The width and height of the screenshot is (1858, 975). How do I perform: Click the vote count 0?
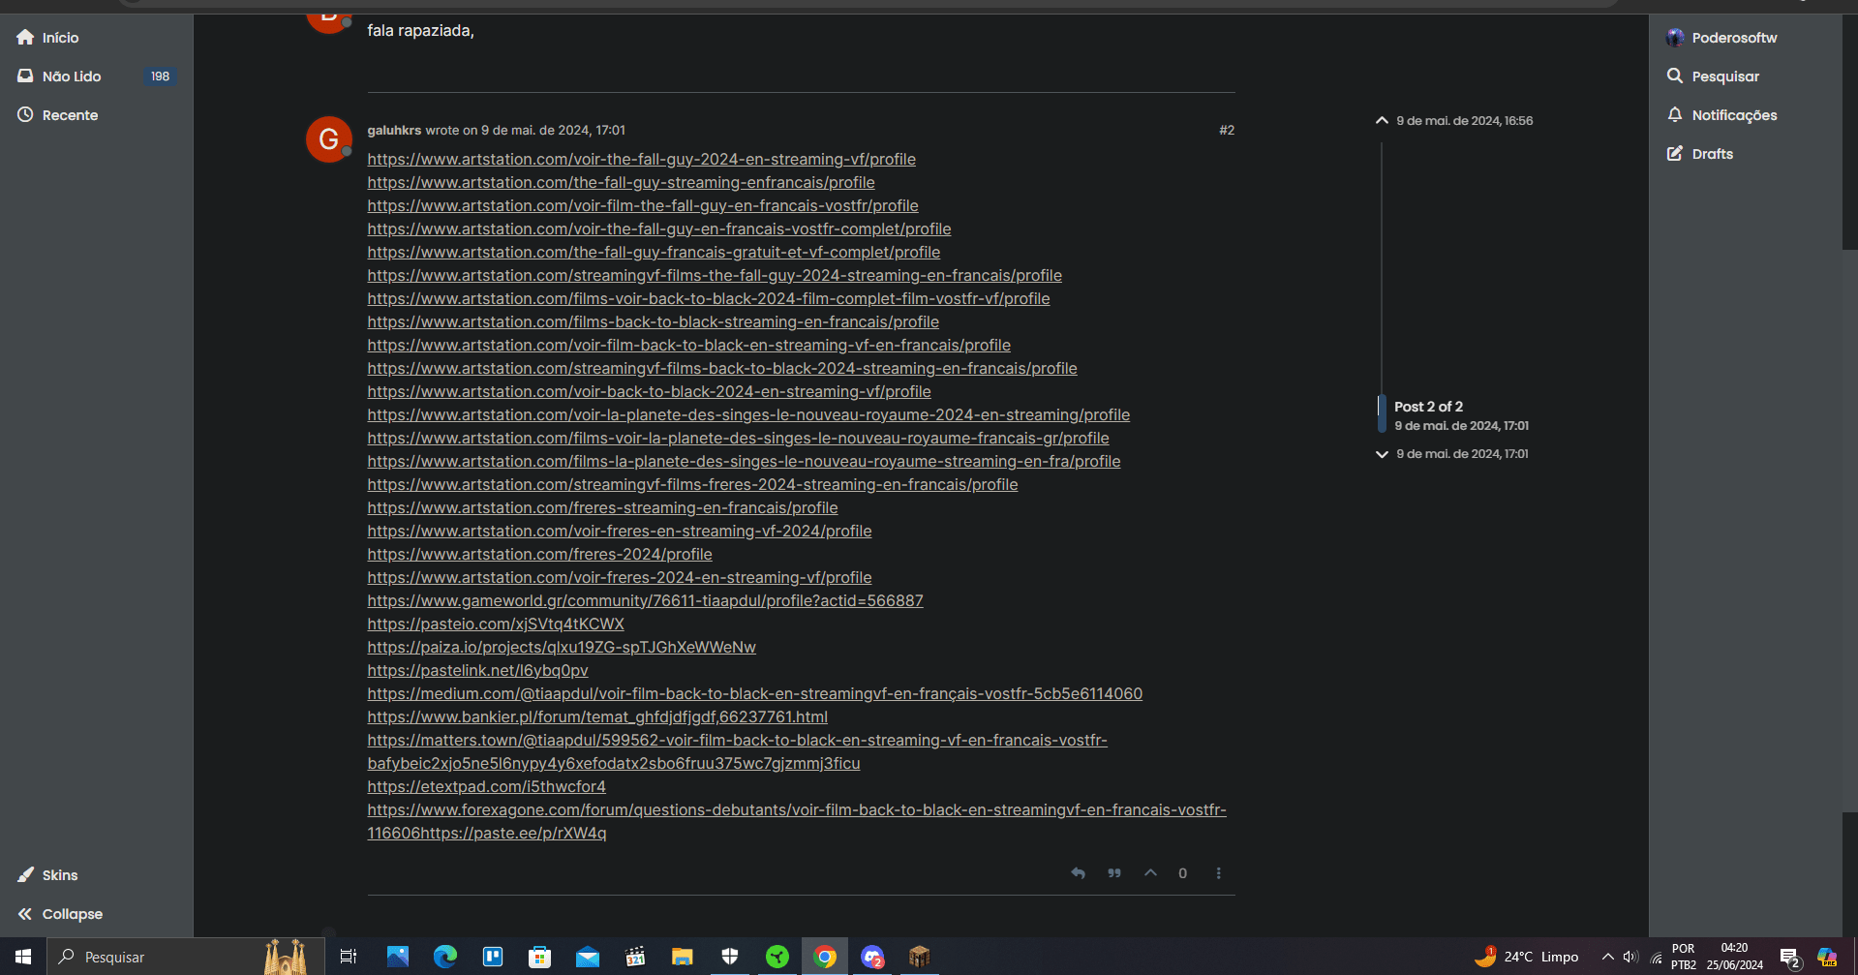(x=1182, y=873)
